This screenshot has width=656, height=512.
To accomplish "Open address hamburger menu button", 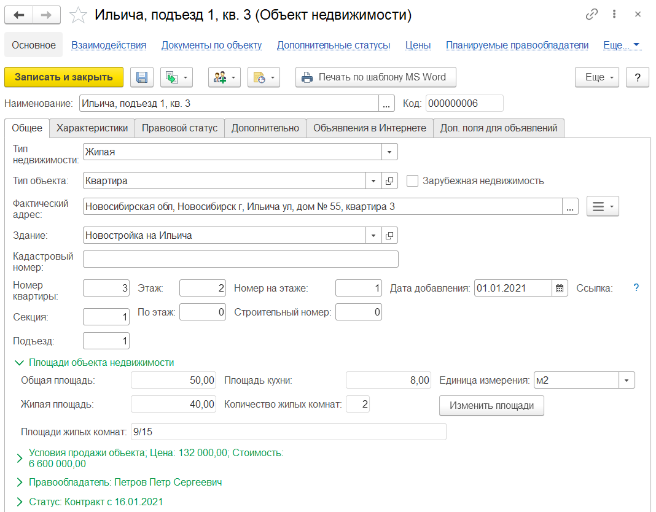I will pos(603,207).
